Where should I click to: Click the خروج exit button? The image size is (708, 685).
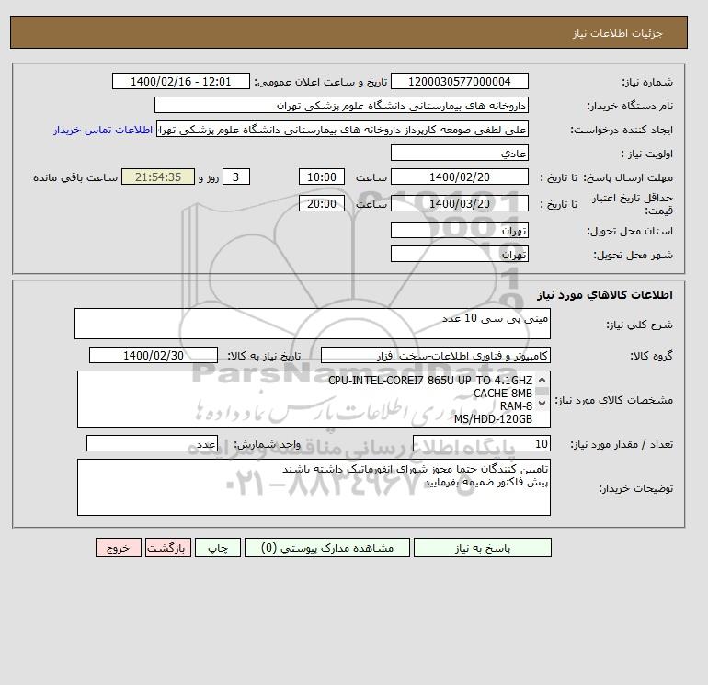pos(119,547)
